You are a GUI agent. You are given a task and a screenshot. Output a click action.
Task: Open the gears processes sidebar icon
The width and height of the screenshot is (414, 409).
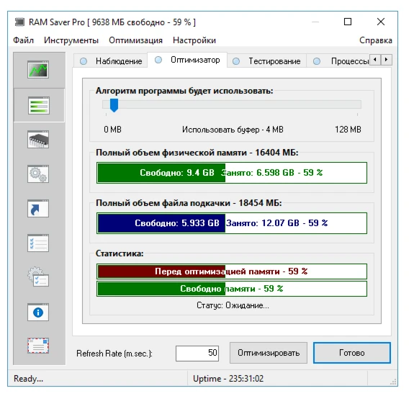point(38,174)
